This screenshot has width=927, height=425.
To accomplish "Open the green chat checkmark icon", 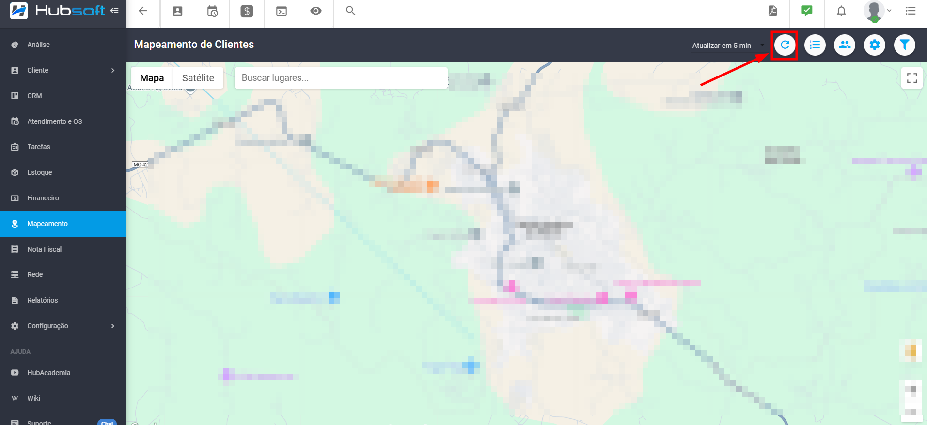I will (807, 11).
